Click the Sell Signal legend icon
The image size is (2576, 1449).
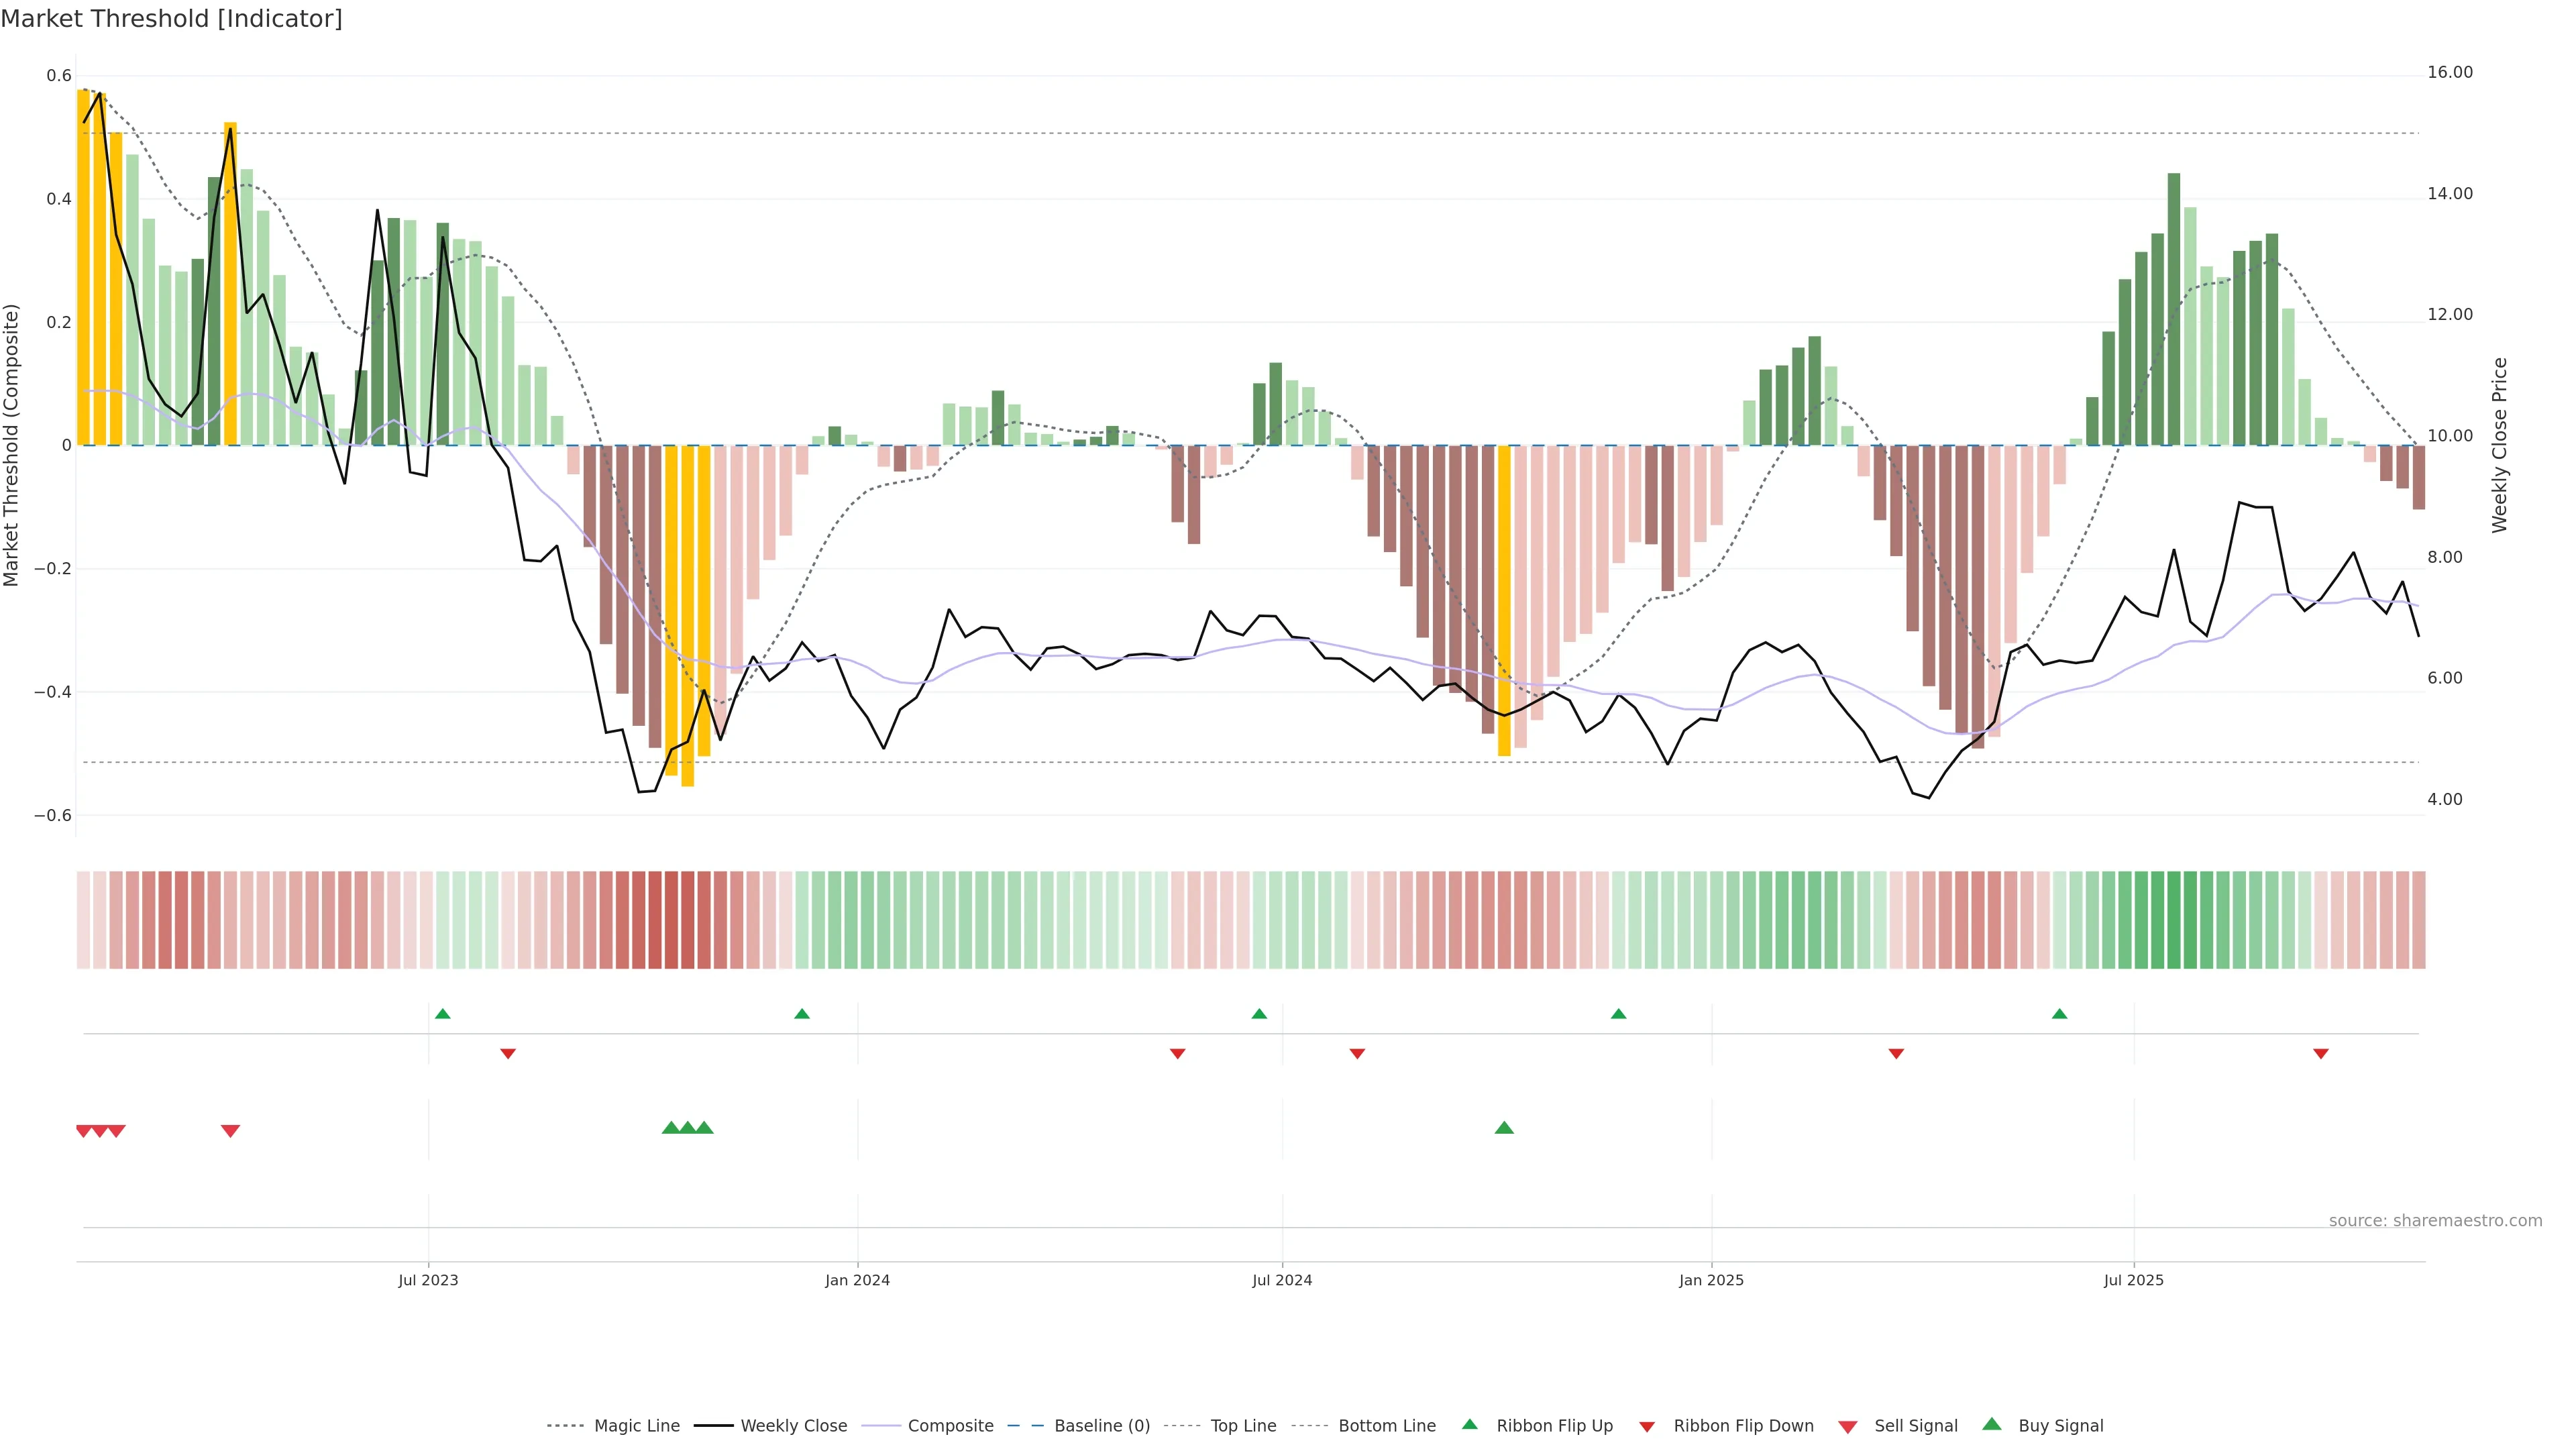(1847, 1427)
